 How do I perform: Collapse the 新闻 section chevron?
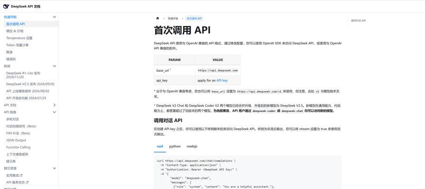[54, 66]
